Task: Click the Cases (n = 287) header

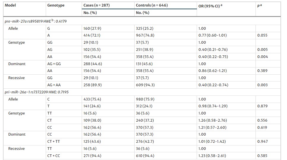Action: pos(97,5)
